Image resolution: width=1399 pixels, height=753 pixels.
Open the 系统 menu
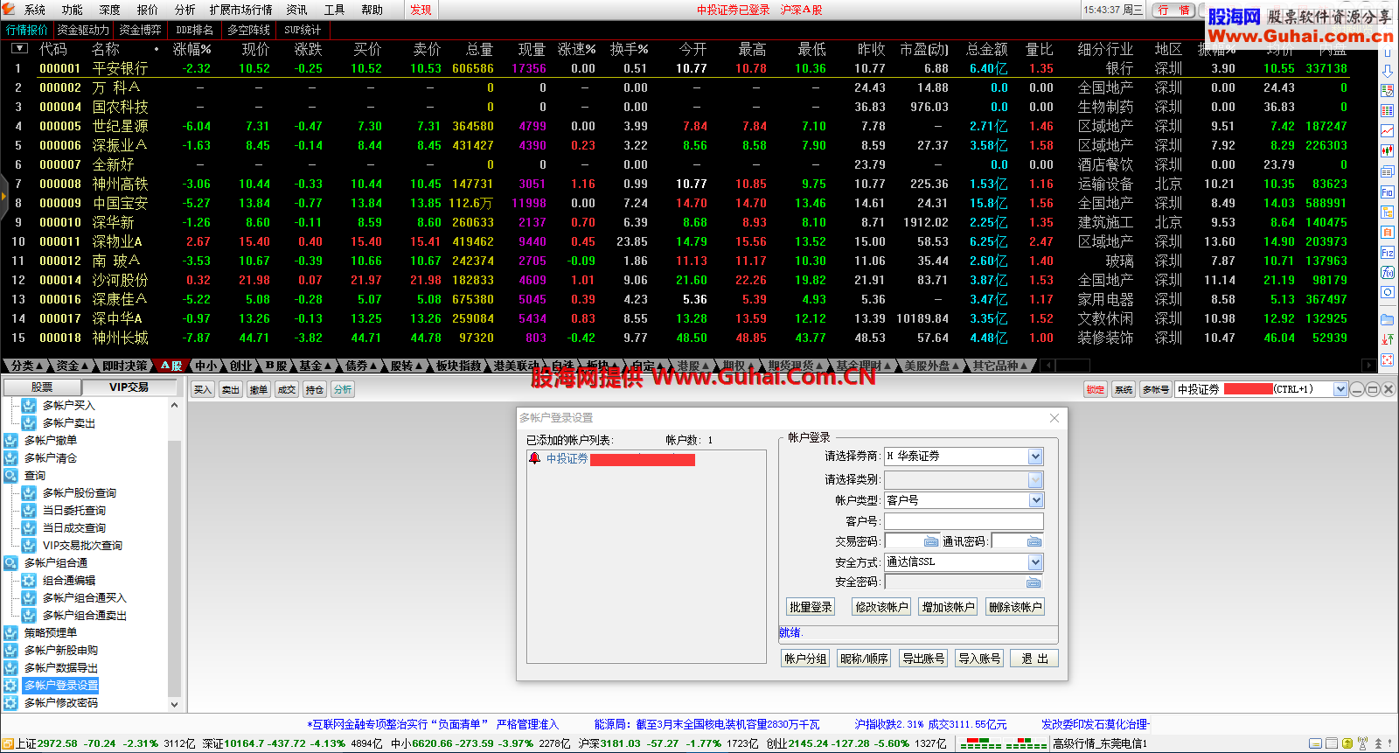pos(35,10)
